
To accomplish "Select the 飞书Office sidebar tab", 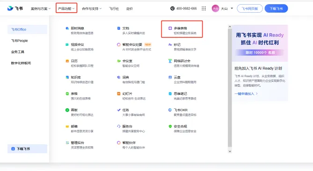I will coord(27,29).
